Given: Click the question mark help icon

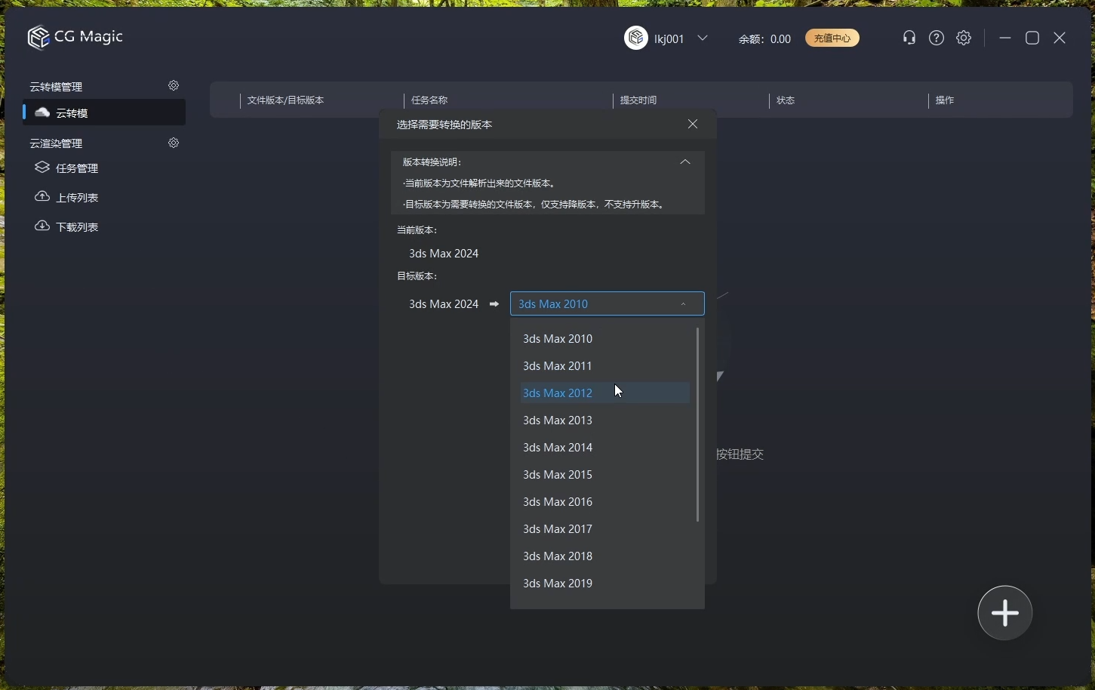Looking at the screenshot, I should click(x=936, y=38).
